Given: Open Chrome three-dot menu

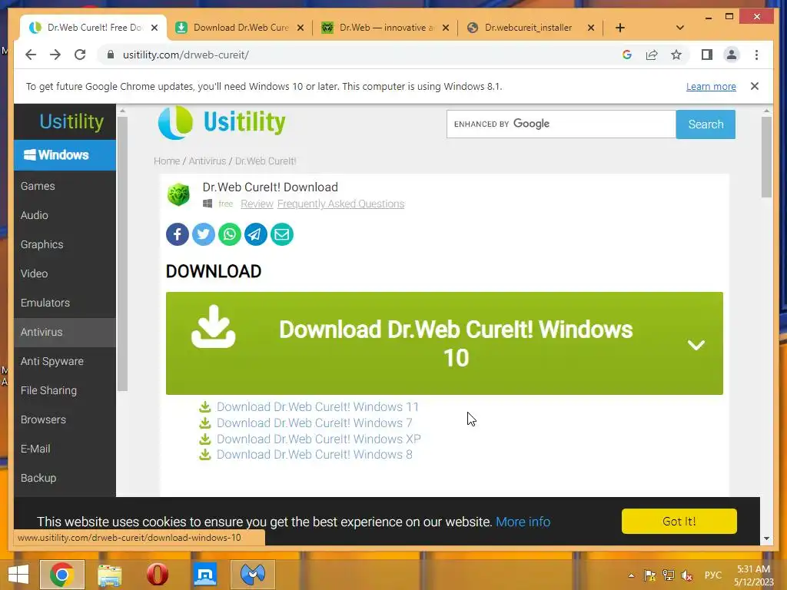Looking at the screenshot, I should (x=756, y=55).
